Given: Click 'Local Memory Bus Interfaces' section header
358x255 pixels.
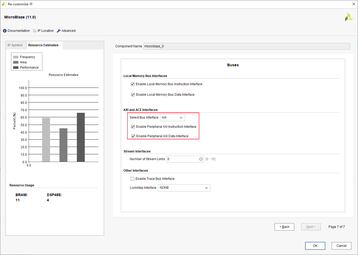Looking at the screenshot, I should pyautogui.click(x=145, y=76).
